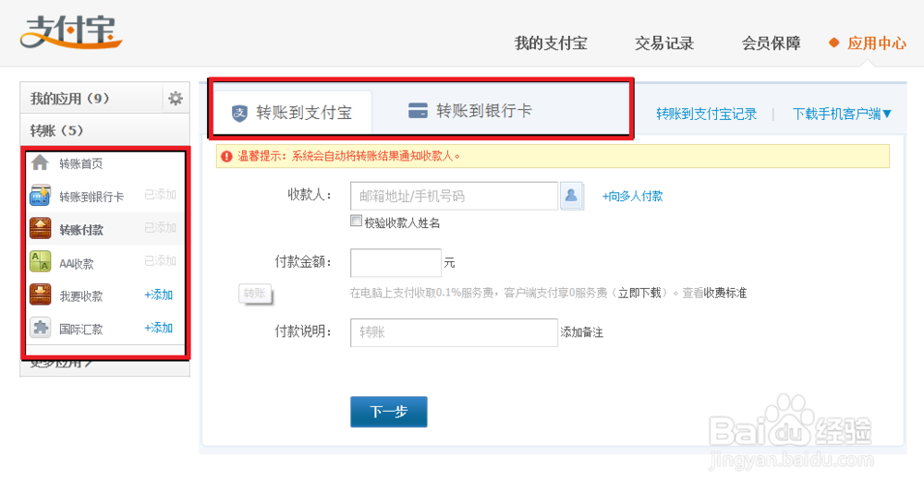Focus the 收款人 email or phone field
The height and width of the screenshot is (492, 924).
click(x=454, y=196)
